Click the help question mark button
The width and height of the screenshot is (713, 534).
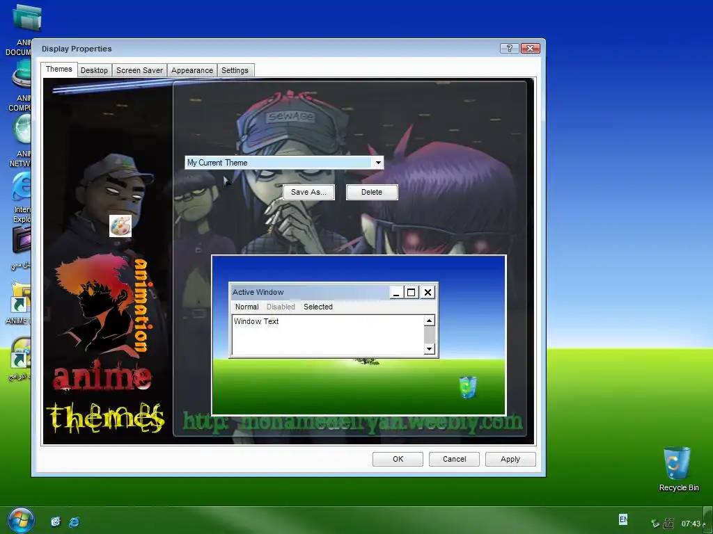pos(509,48)
